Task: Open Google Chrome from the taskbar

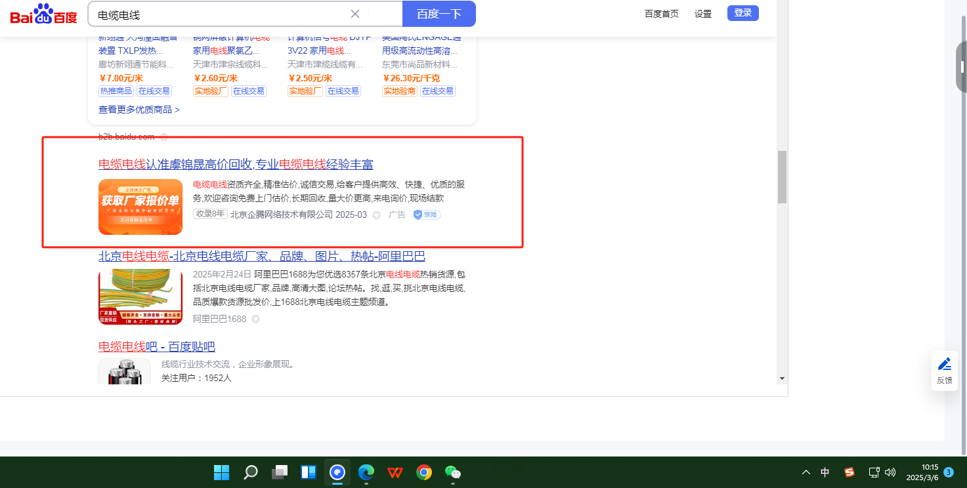Action: (423, 472)
